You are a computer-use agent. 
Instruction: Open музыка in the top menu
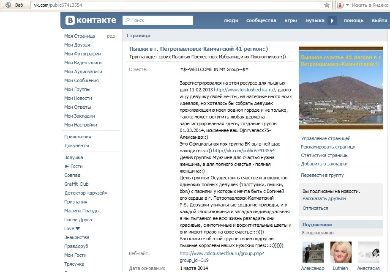pyautogui.click(x=315, y=20)
